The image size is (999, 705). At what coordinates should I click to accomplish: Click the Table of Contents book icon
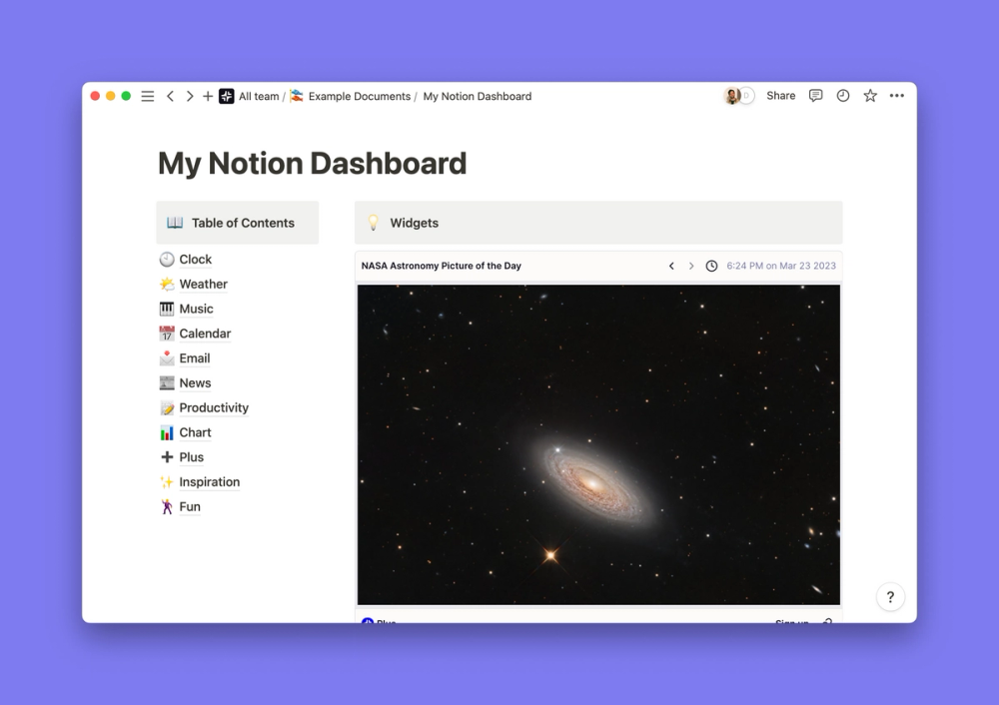[x=175, y=223]
